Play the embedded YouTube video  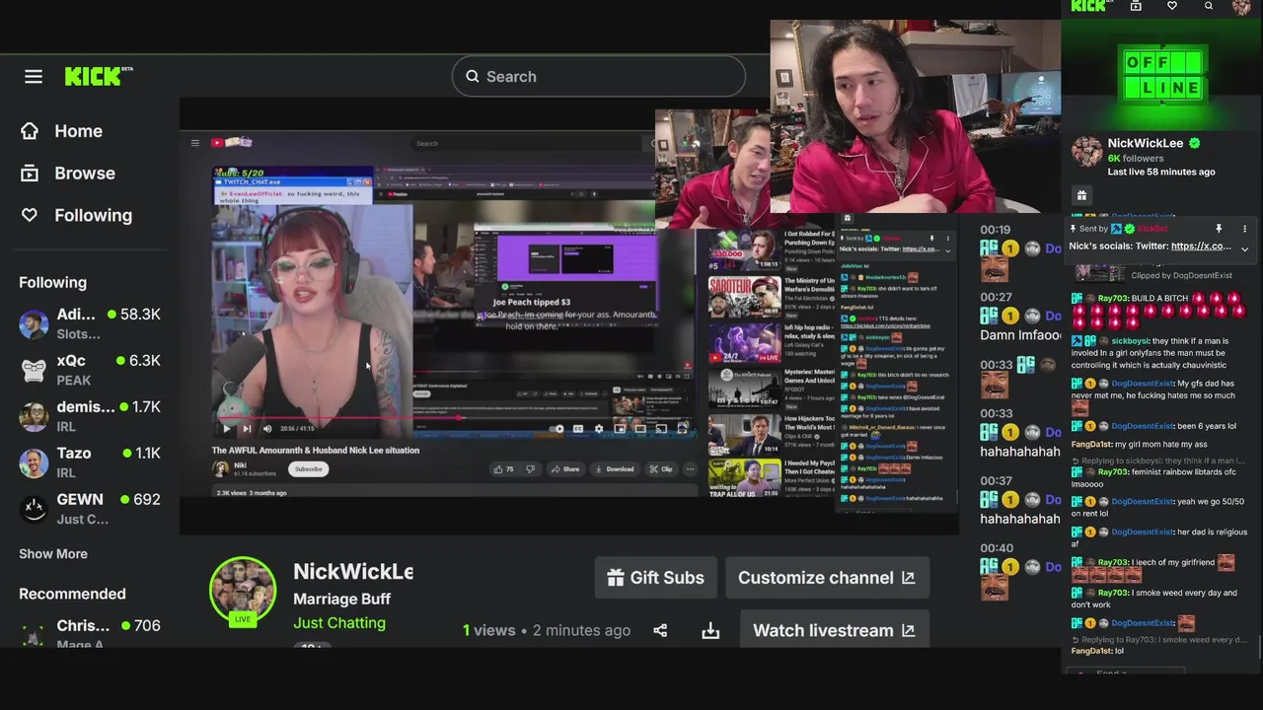pyautogui.click(x=226, y=428)
